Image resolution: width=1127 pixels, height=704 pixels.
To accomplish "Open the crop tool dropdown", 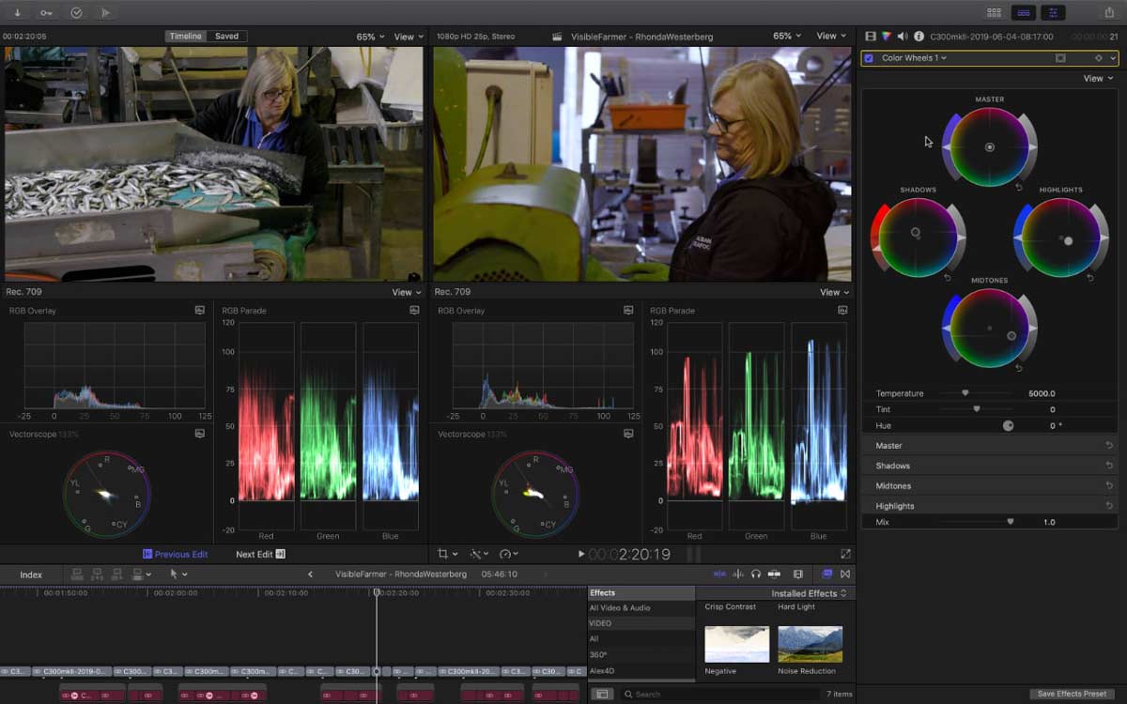I will coord(448,555).
